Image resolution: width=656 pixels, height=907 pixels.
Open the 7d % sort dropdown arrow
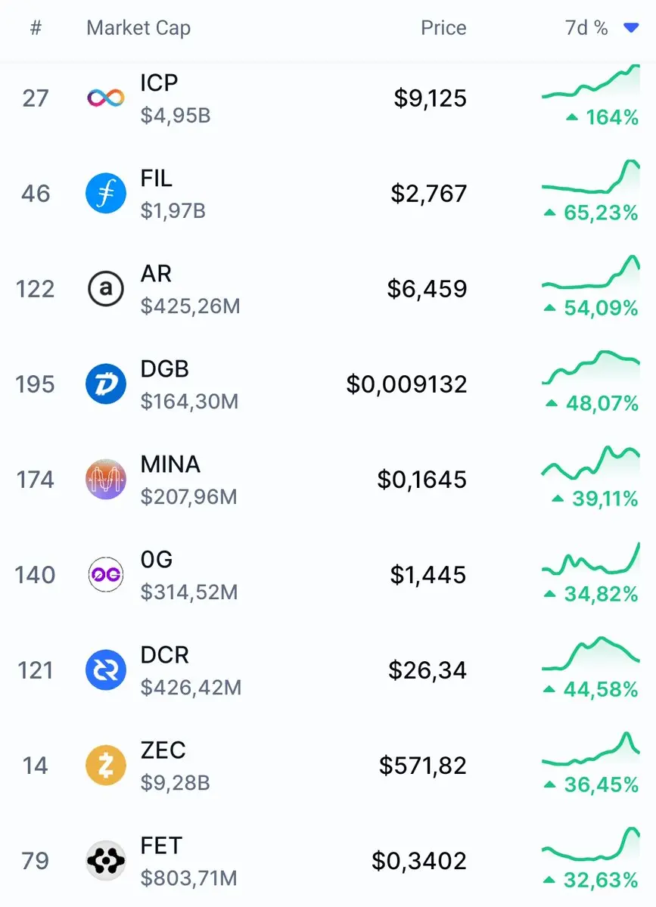pos(631,28)
